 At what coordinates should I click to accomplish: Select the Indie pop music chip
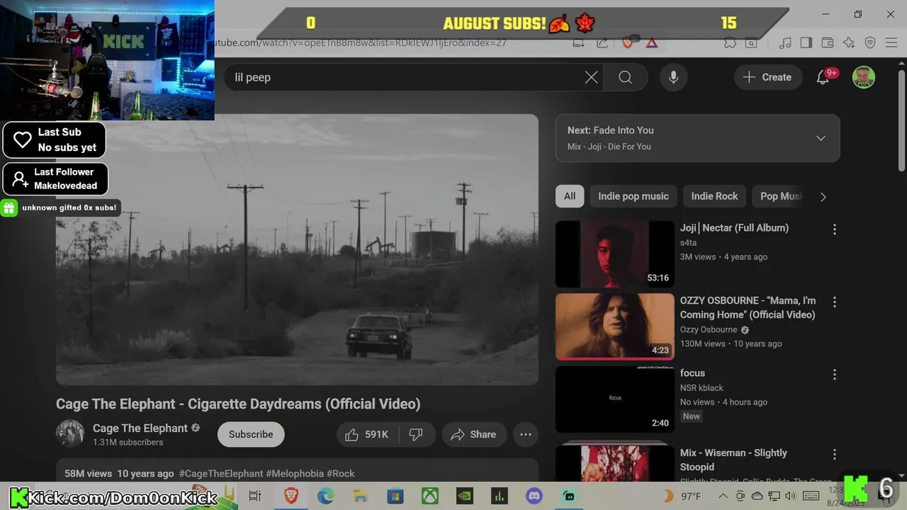coord(633,196)
